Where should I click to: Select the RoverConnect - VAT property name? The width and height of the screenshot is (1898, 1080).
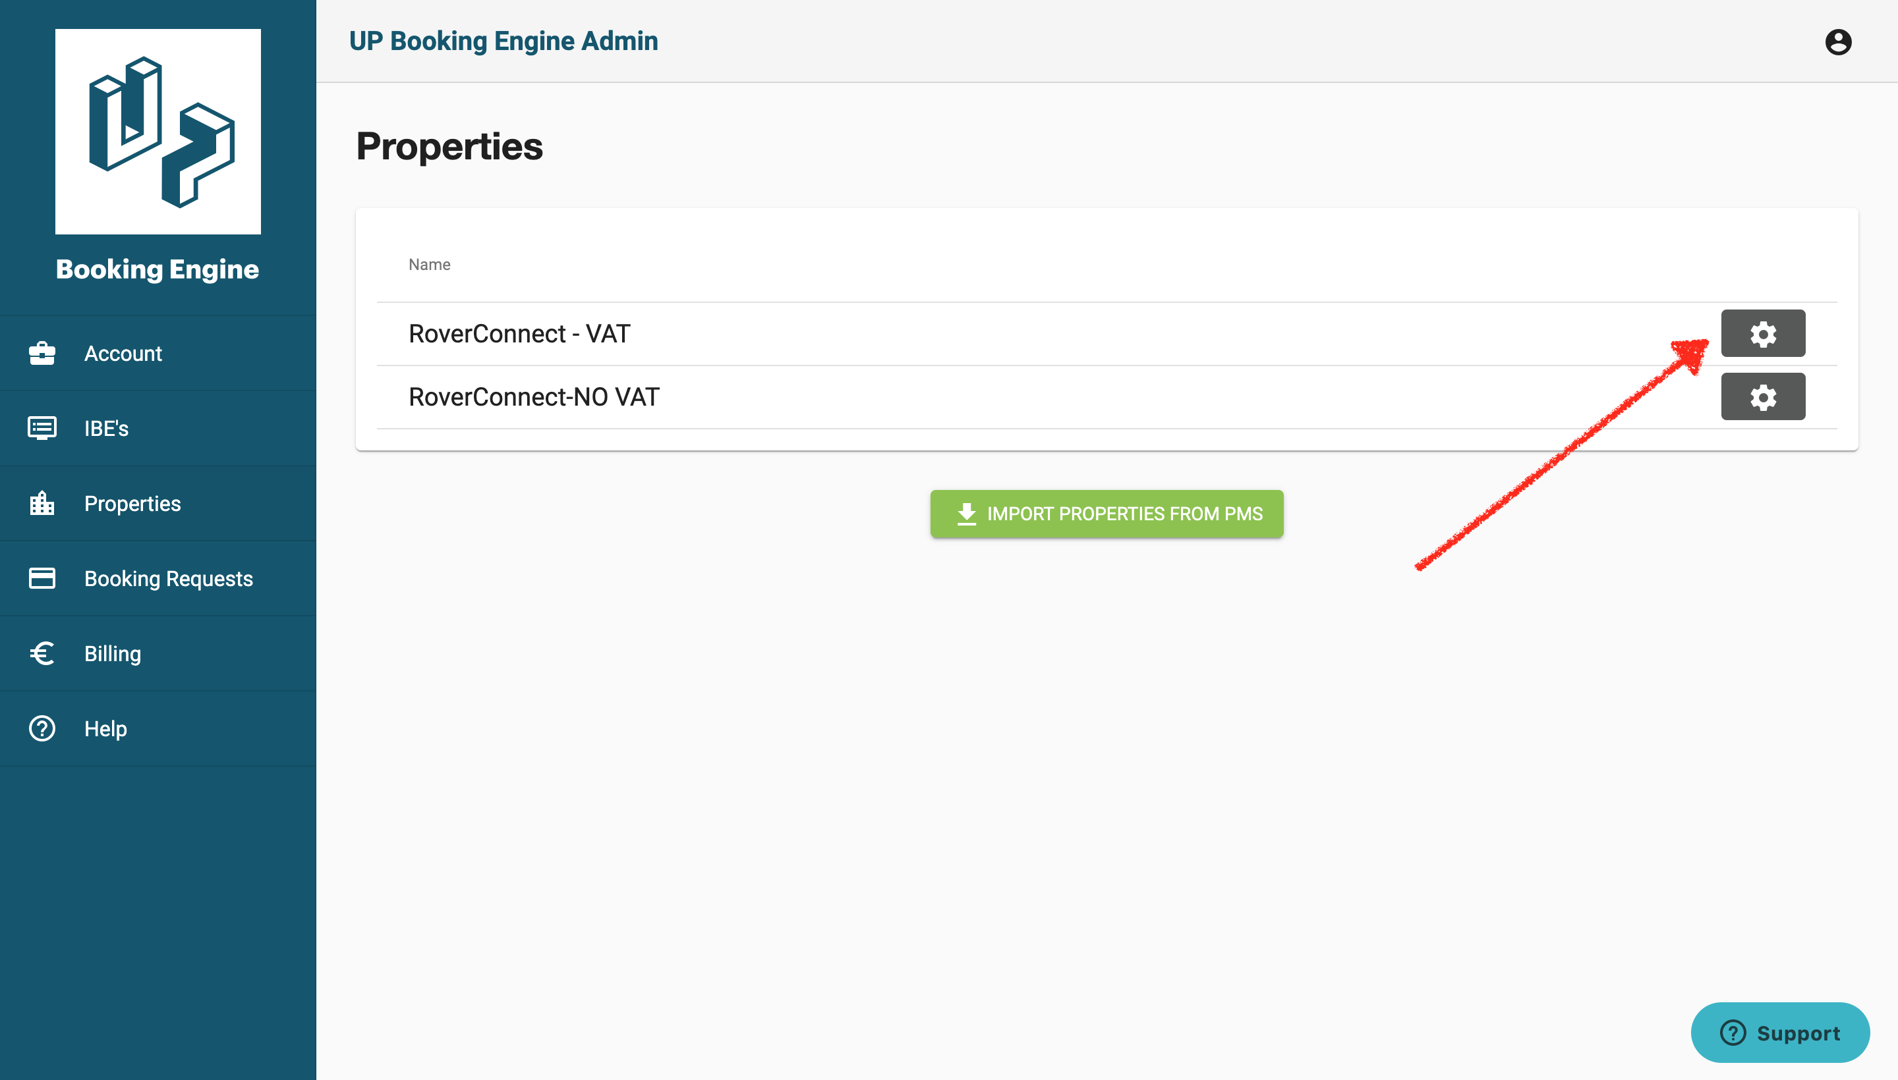pos(519,334)
